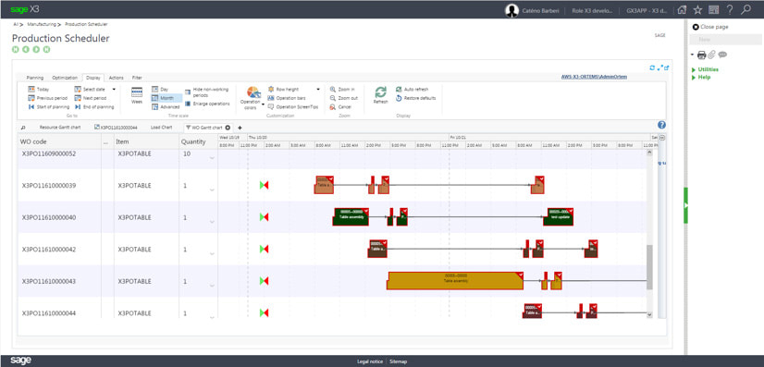Open Caténo Barberi user profile

tap(533, 10)
